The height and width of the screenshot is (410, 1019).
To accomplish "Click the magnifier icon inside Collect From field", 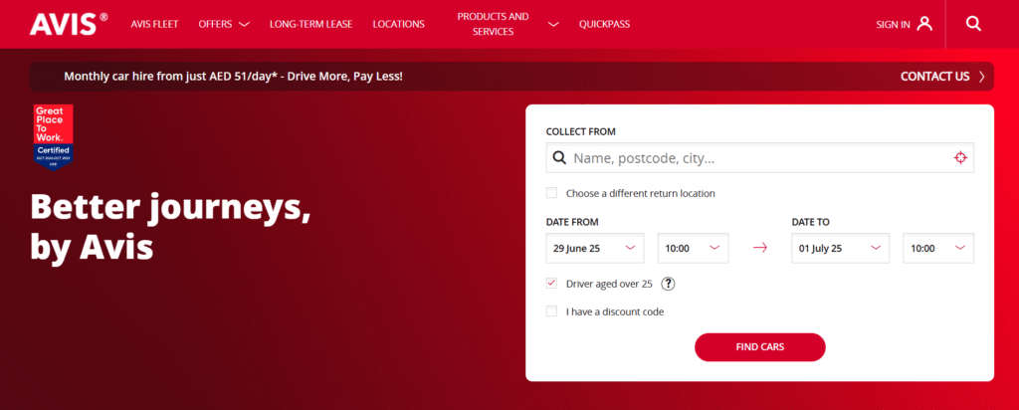I will [x=559, y=158].
